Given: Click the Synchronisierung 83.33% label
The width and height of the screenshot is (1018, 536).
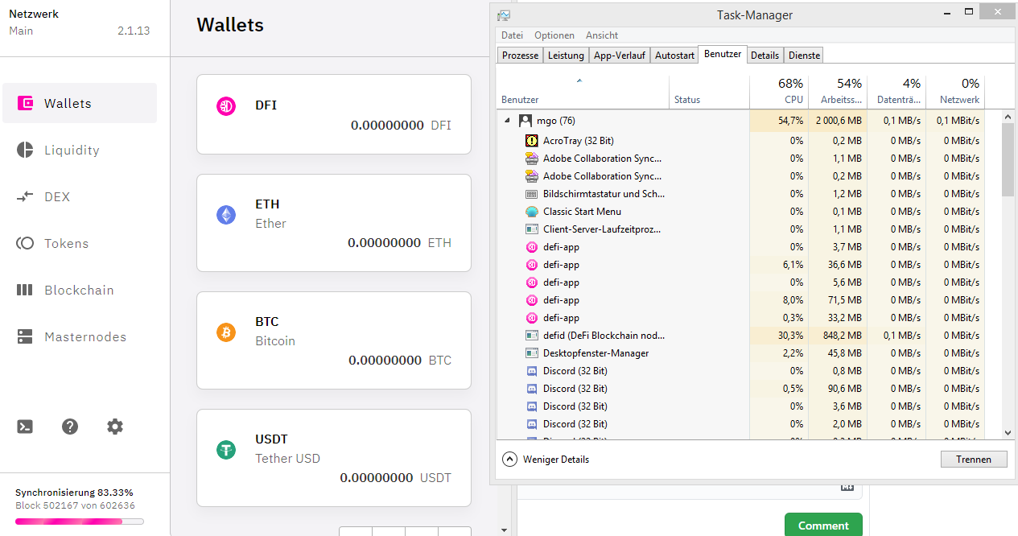Looking at the screenshot, I should point(74,492).
